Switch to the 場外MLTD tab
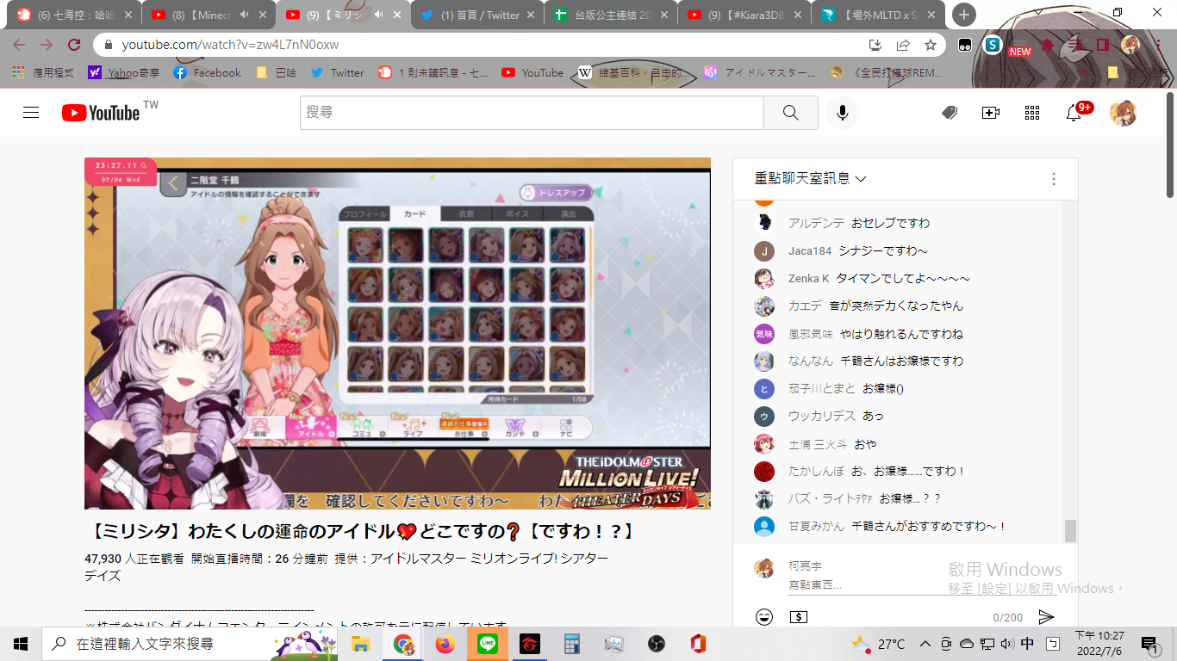 point(879,15)
